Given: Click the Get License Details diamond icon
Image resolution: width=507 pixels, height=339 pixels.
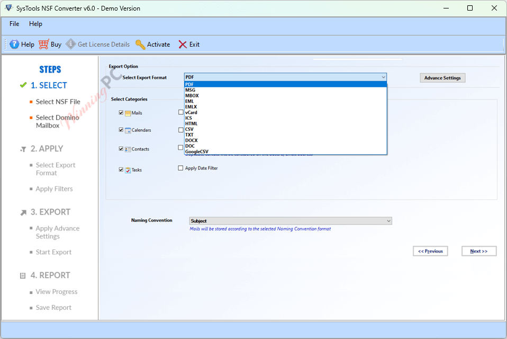Looking at the screenshot, I should point(71,44).
